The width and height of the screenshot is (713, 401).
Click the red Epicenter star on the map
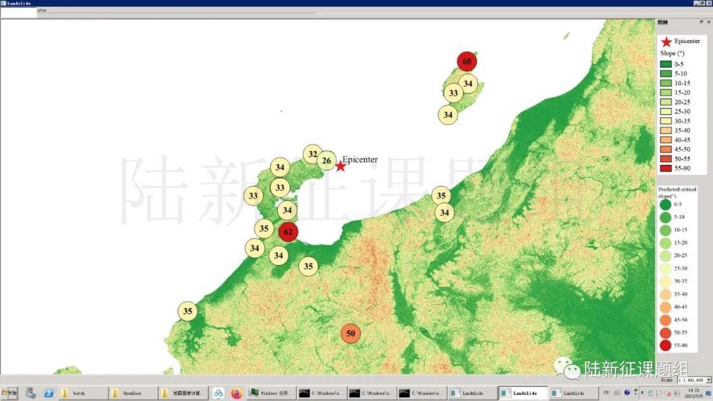point(341,166)
